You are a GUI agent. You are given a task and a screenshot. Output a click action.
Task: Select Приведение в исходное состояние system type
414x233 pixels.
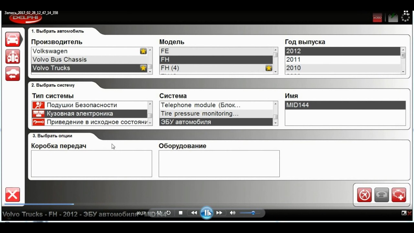[x=90, y=122]
